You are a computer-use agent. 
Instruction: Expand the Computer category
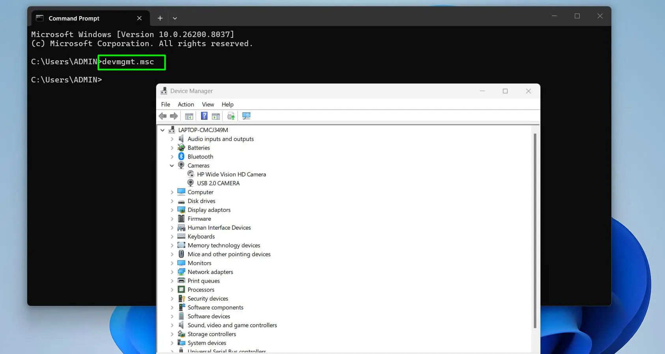172,192
